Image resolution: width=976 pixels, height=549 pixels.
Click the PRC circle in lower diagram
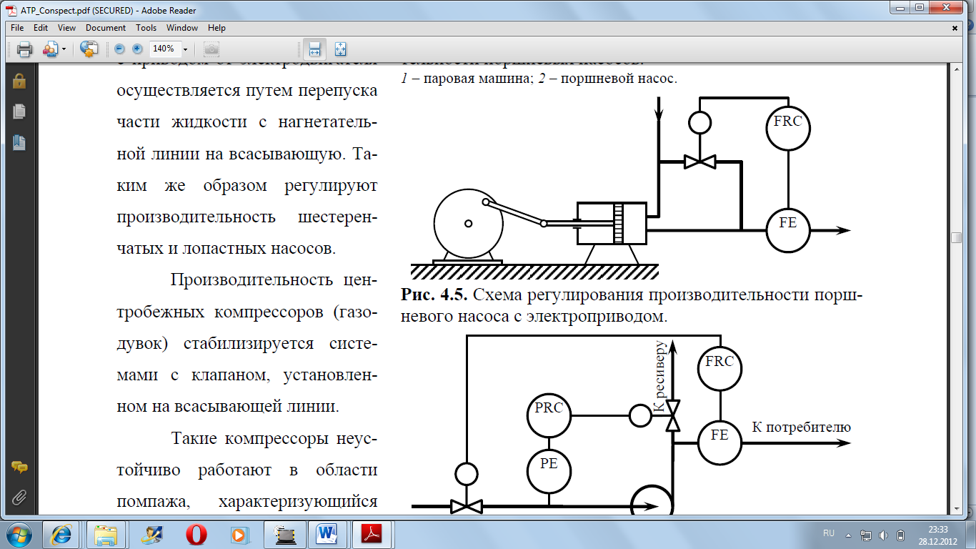click(x=549, y=415)
